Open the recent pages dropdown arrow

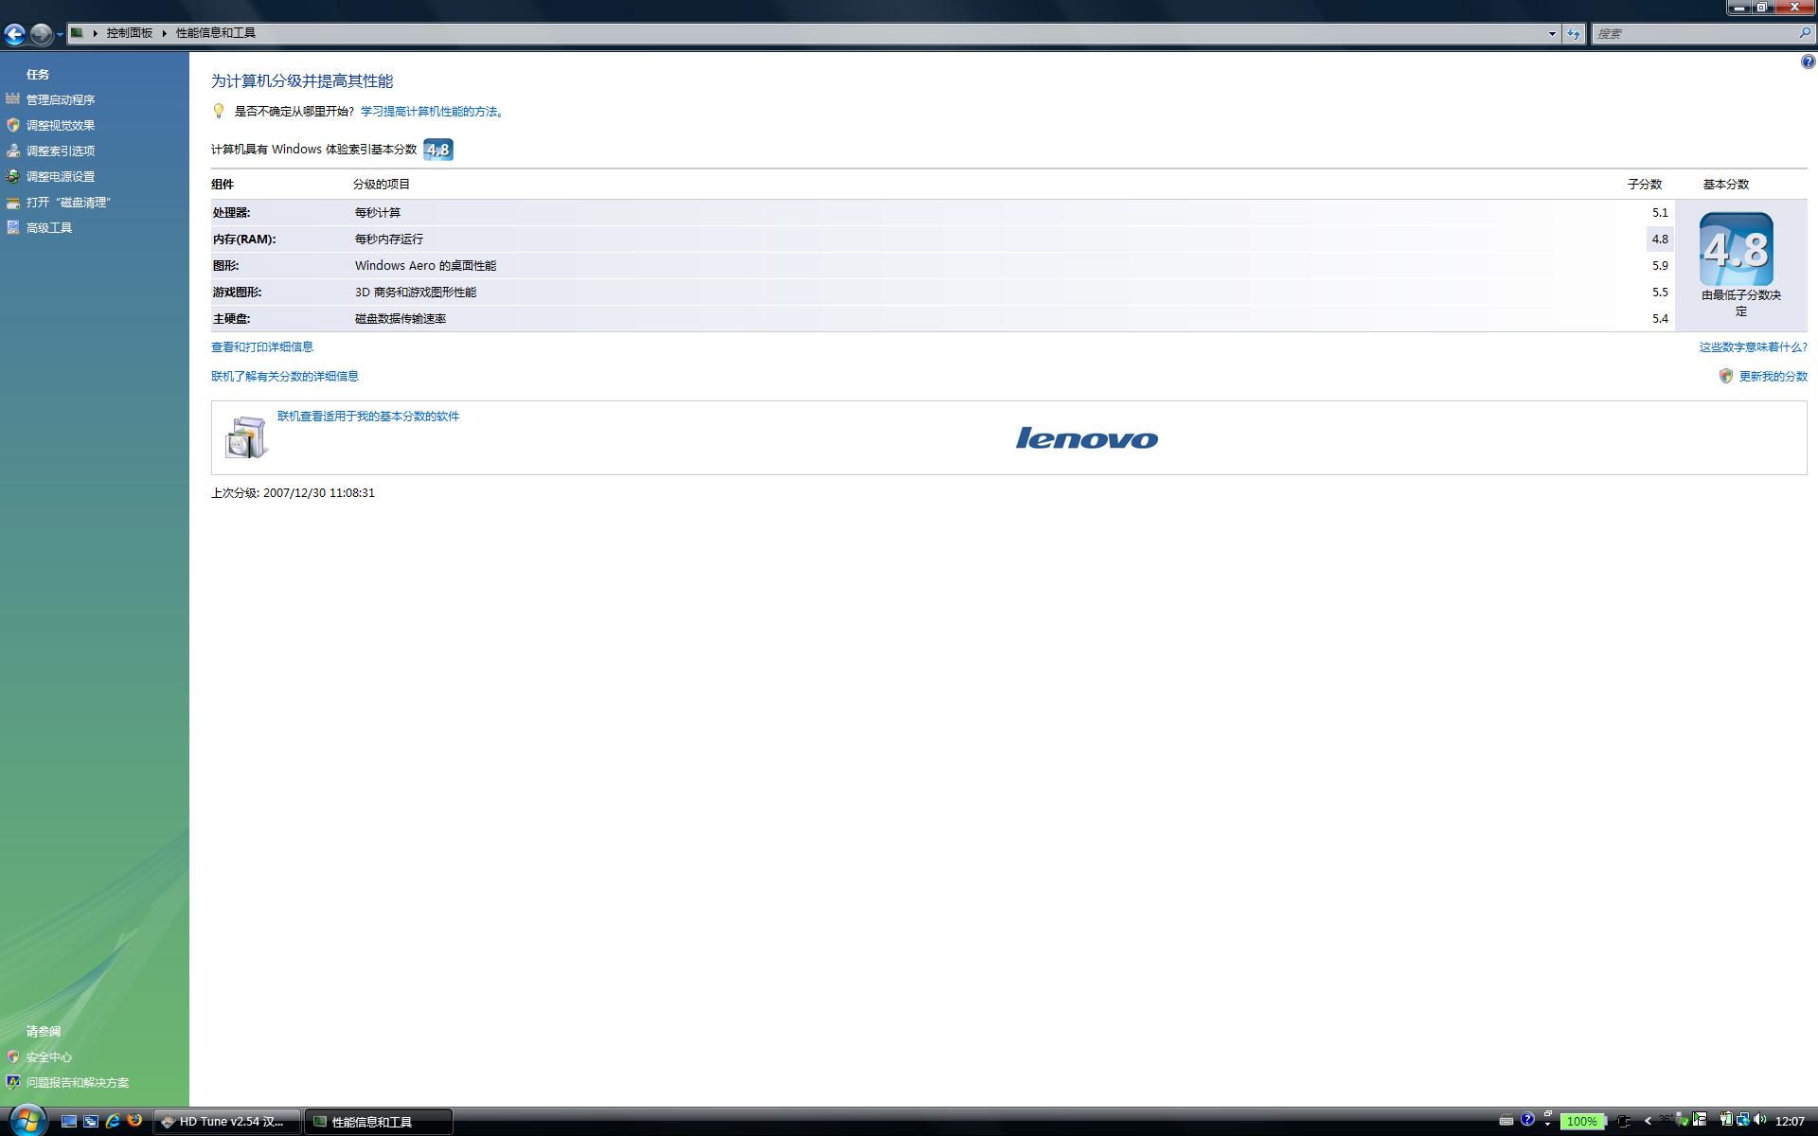(x=60, y=34)
